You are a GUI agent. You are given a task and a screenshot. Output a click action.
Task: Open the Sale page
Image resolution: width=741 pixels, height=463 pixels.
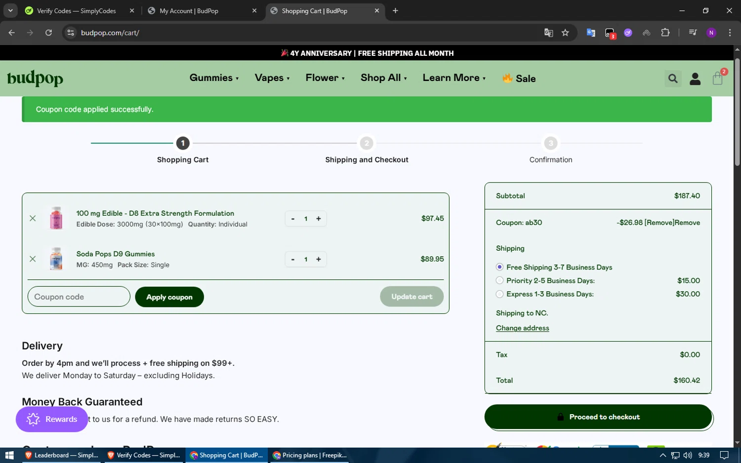519,78
